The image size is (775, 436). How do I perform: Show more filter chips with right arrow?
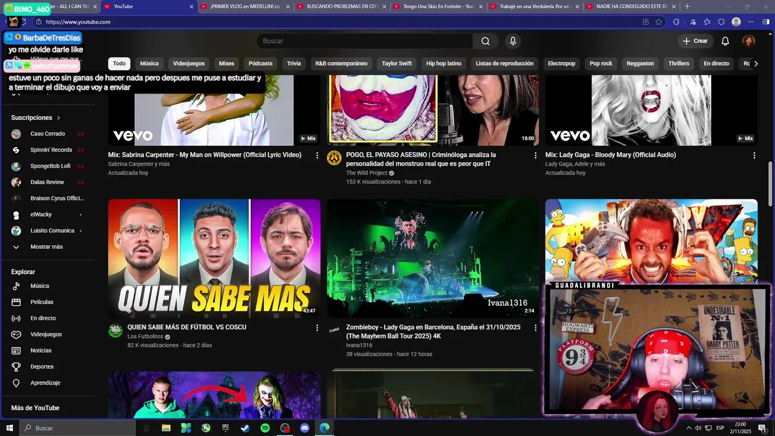(756, 64)
